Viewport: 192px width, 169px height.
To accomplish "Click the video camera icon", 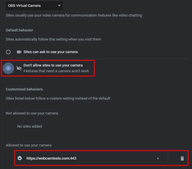I will [x=19, y=52].
